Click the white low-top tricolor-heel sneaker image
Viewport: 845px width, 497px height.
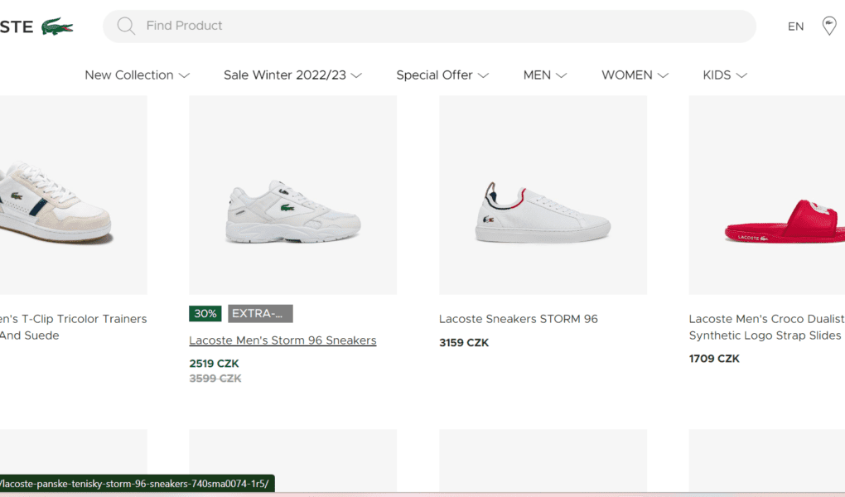coord(543,215)
